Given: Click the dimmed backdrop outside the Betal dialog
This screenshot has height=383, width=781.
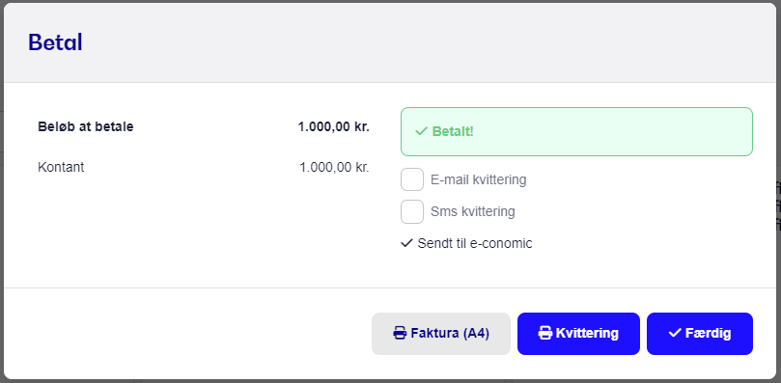Looking at the screenshot, I should point(778,200).
